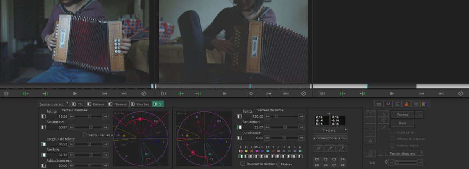Click dual split icon under left monitor
The height and width of the screenshot is (169, 469).
(6, 93)
